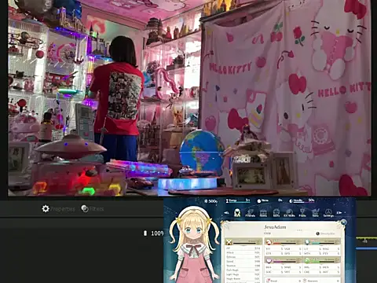Click the HP stat row

click(243, 248)
